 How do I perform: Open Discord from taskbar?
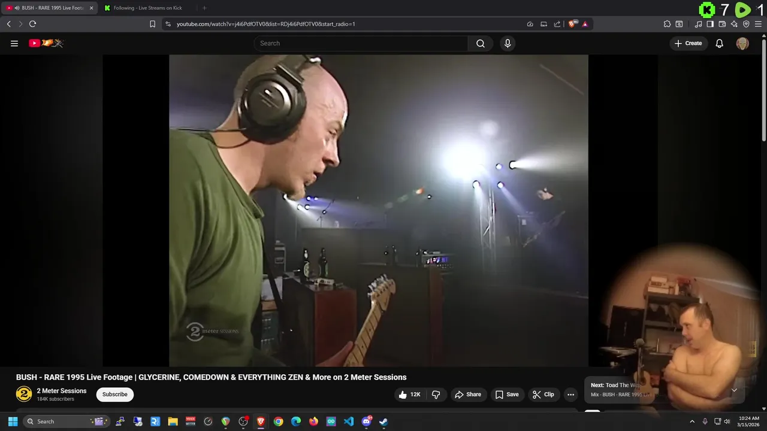click(x=366, y=421)
